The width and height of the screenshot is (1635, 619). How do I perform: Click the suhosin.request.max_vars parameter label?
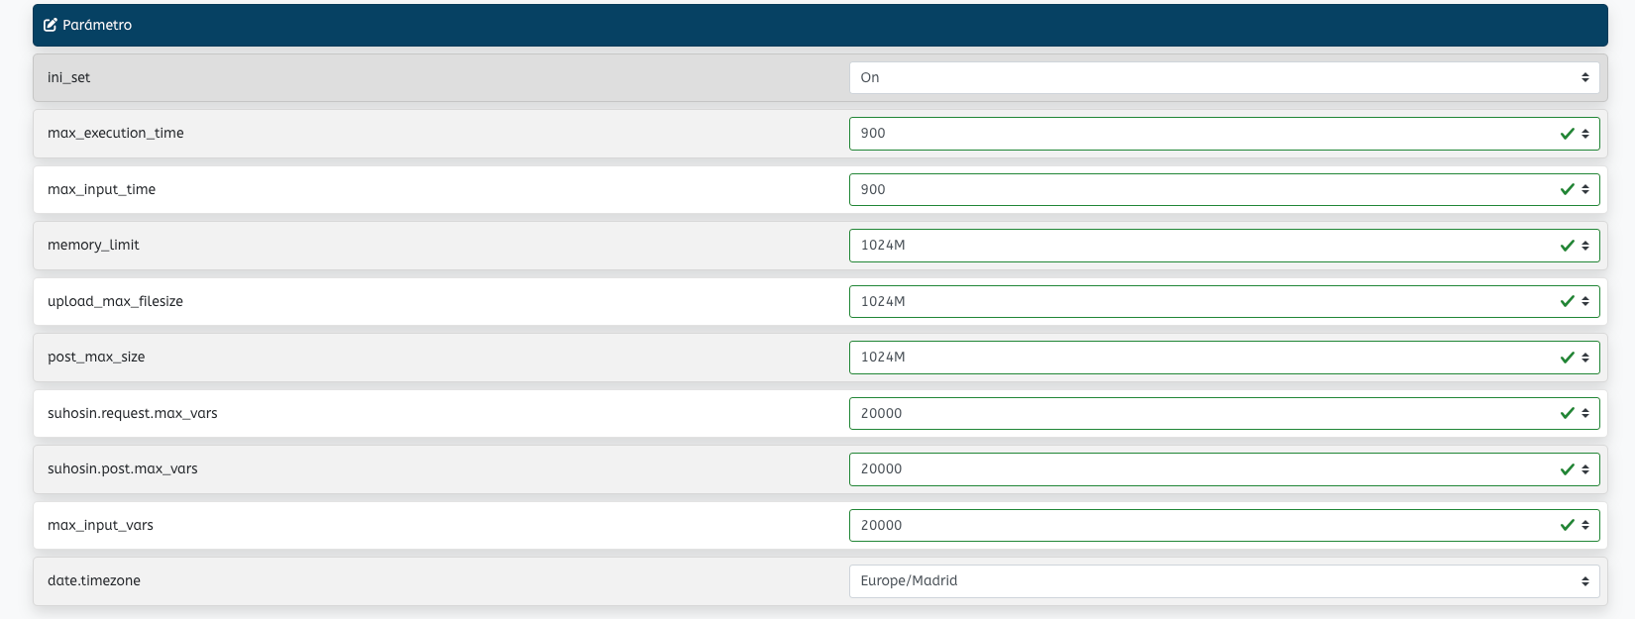[133, 413]
